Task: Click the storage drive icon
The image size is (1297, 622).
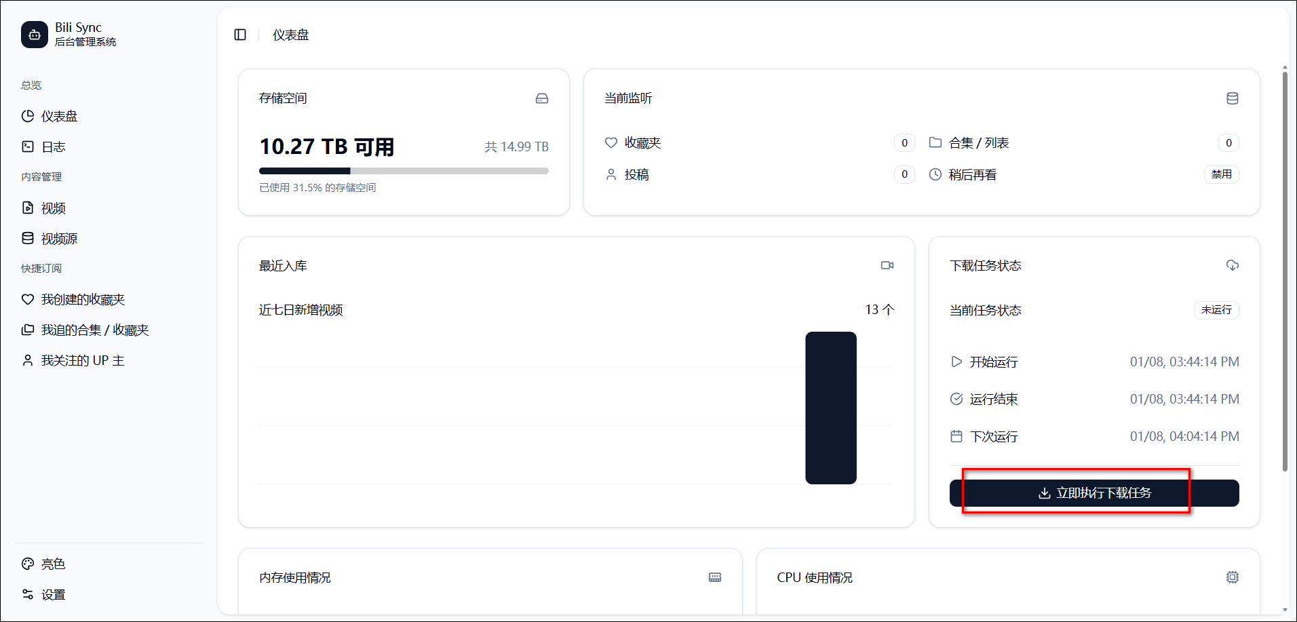Action: [x=541, y=98]
